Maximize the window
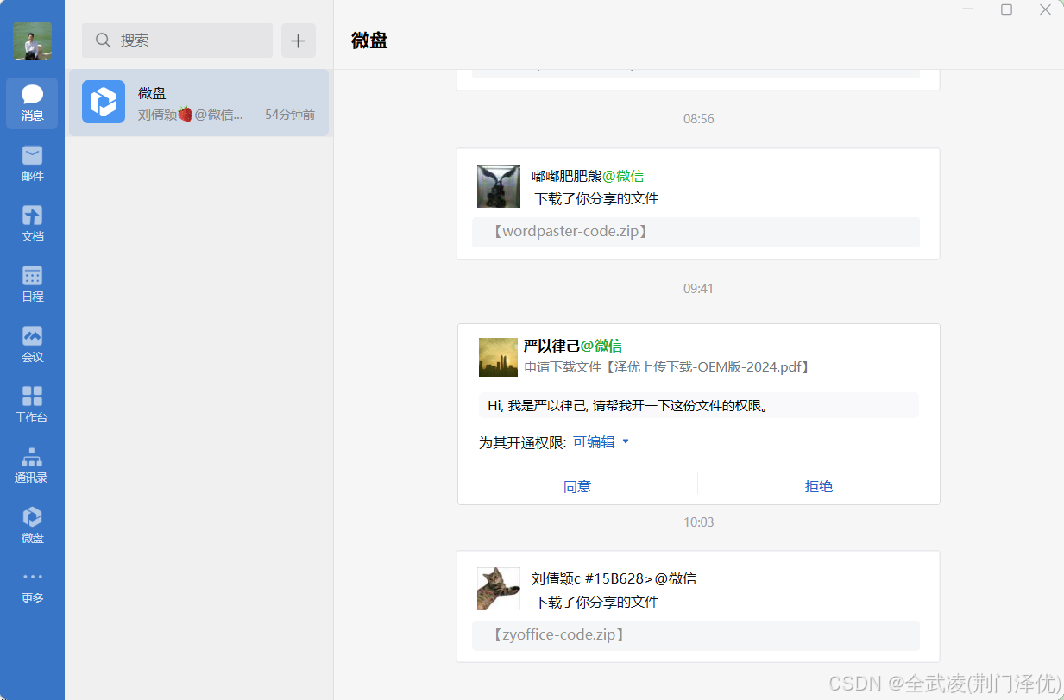The width and height of the screenshot is (1064, 700). 1006,9
